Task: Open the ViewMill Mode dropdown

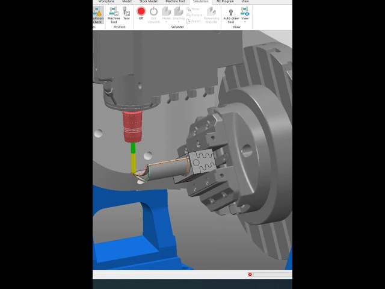Action: pos(166,15)
